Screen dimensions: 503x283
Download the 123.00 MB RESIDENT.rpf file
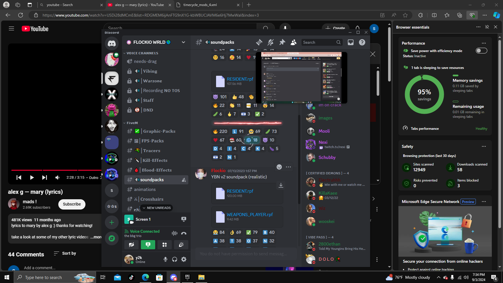pyautogui.click(x=281, y=185)
